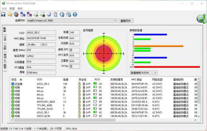The height and width of the screenshot is (131, 207).
Task: Switch to the 图示 vertical side tab
Action: (5, 48)
